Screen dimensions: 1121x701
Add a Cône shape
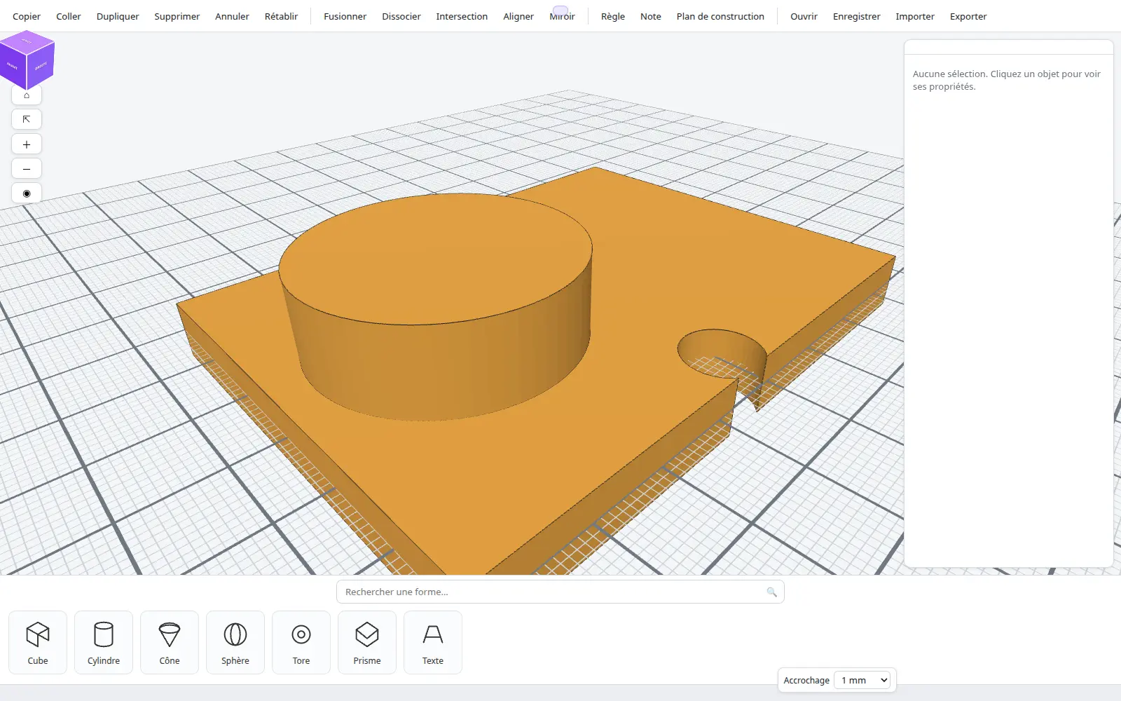point(170,642)
